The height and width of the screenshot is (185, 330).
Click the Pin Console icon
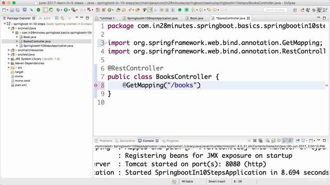[298, 140]
